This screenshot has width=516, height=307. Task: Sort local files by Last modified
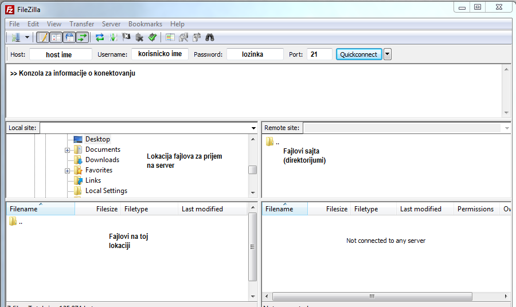point(213,209)
